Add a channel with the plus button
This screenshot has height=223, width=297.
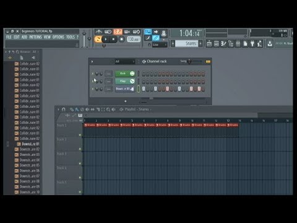point(125,101)
